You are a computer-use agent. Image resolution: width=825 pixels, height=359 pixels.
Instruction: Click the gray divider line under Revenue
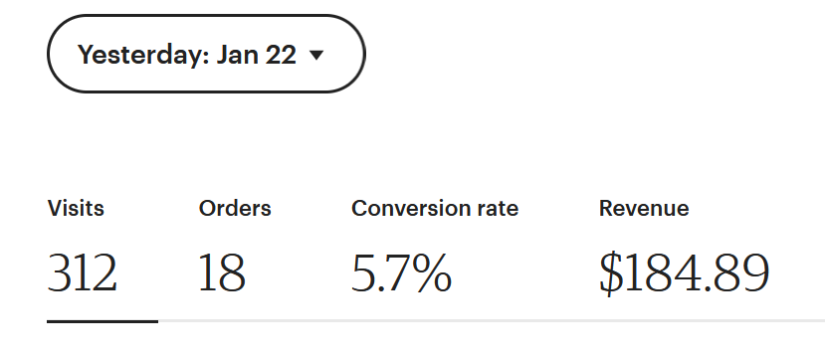point(684,320)
